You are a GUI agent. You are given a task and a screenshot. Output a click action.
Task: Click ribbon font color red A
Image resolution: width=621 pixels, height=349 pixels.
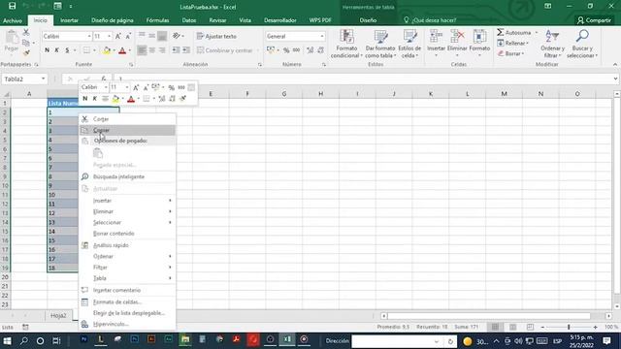[122, 50]
